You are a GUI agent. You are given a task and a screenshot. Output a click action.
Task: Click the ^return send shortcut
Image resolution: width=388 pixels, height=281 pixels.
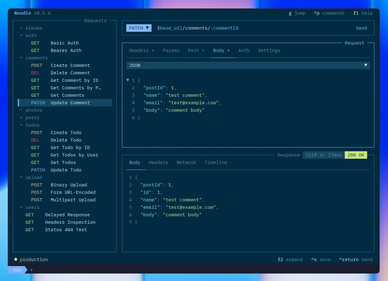point(356,260)
